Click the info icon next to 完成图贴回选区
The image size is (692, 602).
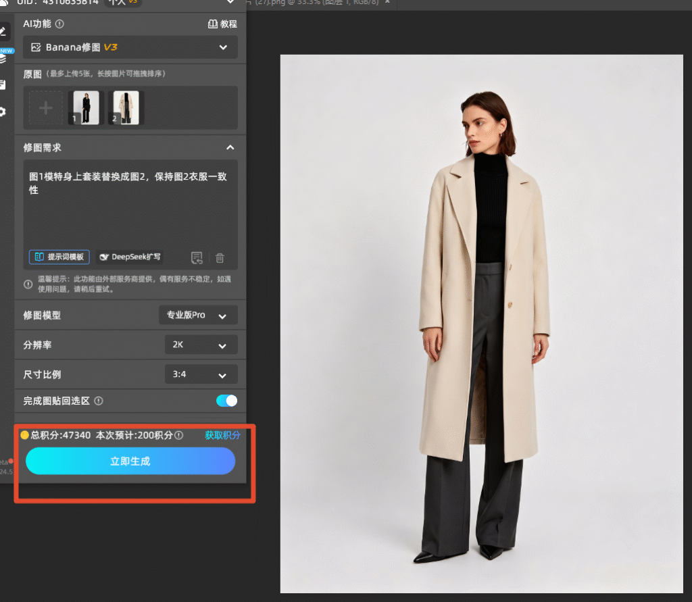99,401
